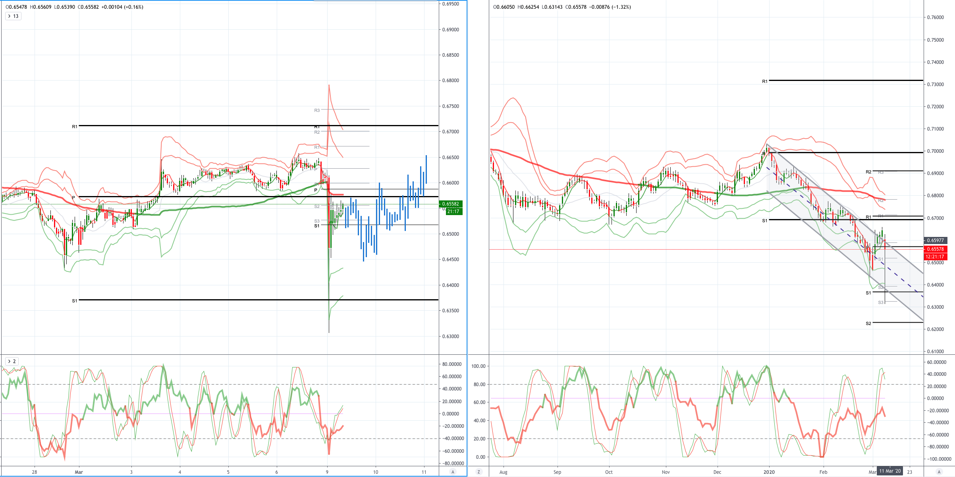Click the 0.67000 level on left price axis
This screenshot has width=955, height=477.
pos(450,132)
